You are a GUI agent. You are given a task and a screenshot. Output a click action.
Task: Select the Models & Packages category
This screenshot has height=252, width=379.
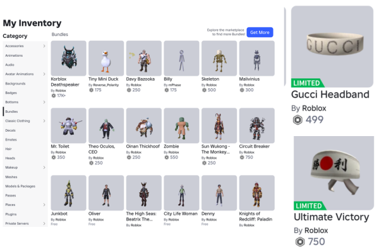click(x=20, y=186)
